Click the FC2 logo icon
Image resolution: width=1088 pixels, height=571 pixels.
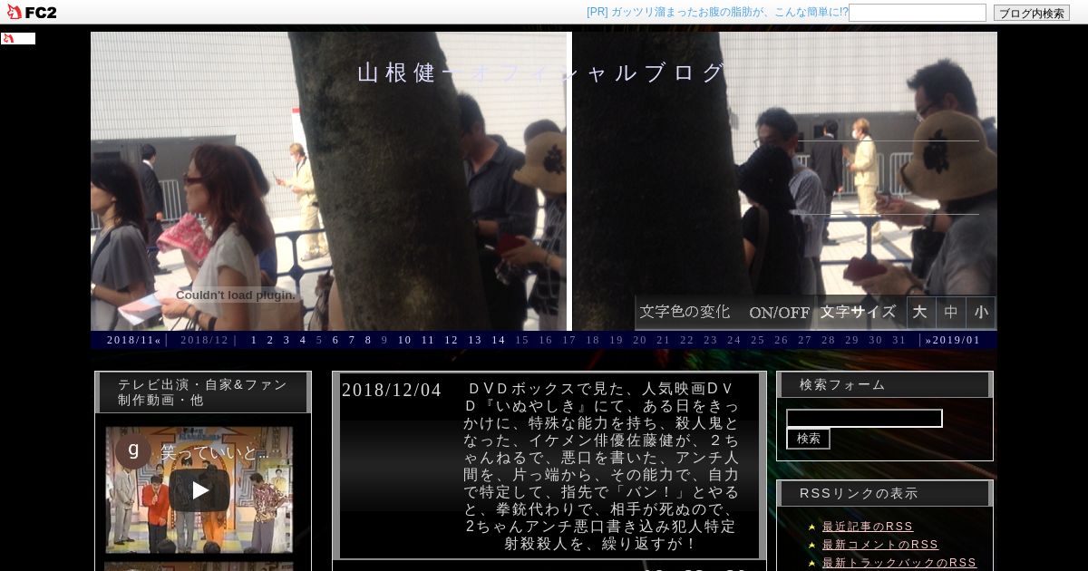tap(32, 12)
